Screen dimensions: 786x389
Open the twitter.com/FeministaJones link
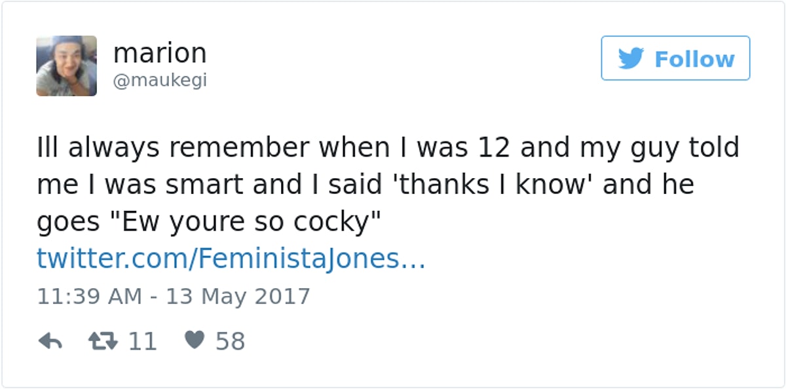click(231, 259)
